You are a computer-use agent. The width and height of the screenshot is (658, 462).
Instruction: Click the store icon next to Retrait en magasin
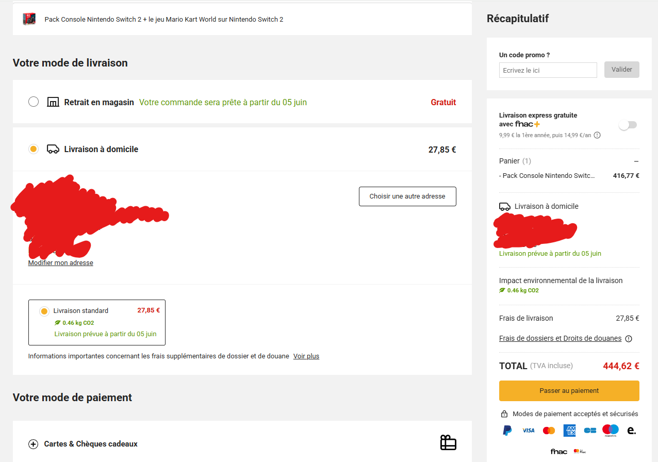pos(53,102)
